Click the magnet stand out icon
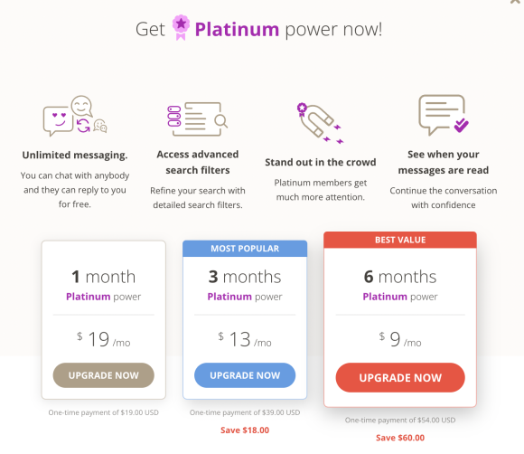The image size is (524, 454). tap(320, 123)
